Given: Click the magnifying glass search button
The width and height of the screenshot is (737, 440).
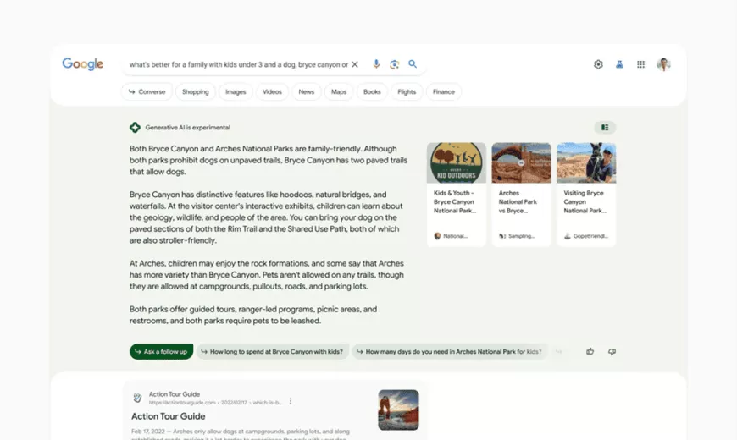Looking at the screenshot, I should point(413,63).
